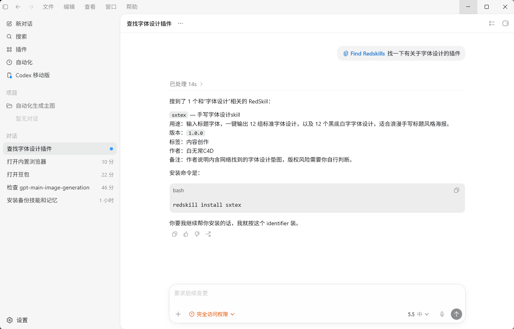Open the 完全访问权限 dropdown
This screenshot has width=514, height=329.
point(212,314)
